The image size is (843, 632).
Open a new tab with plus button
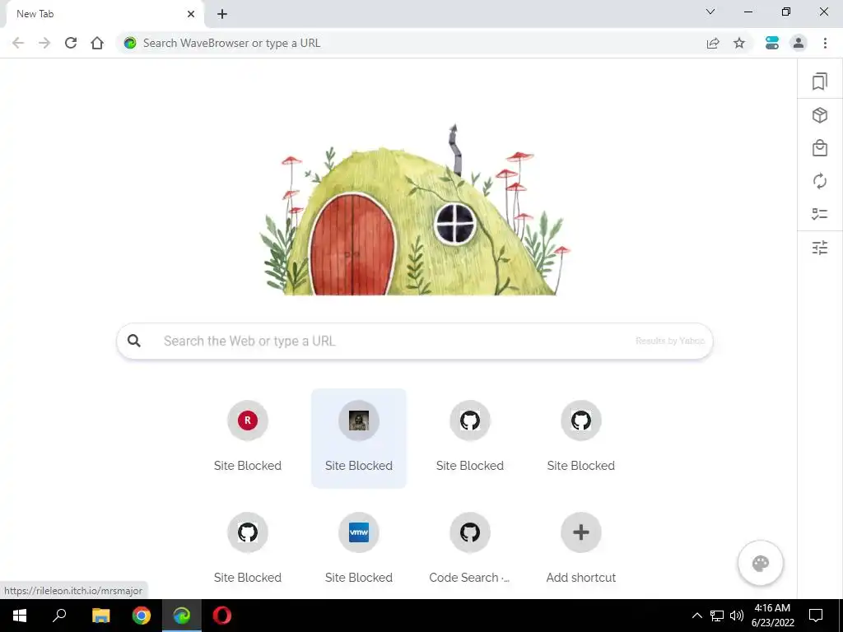pyautogui.click(x=222, y=14)
